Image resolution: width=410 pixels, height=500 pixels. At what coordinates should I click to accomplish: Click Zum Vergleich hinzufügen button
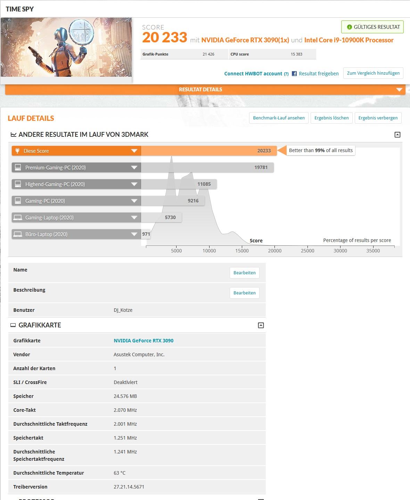click(x=373, y=73)
